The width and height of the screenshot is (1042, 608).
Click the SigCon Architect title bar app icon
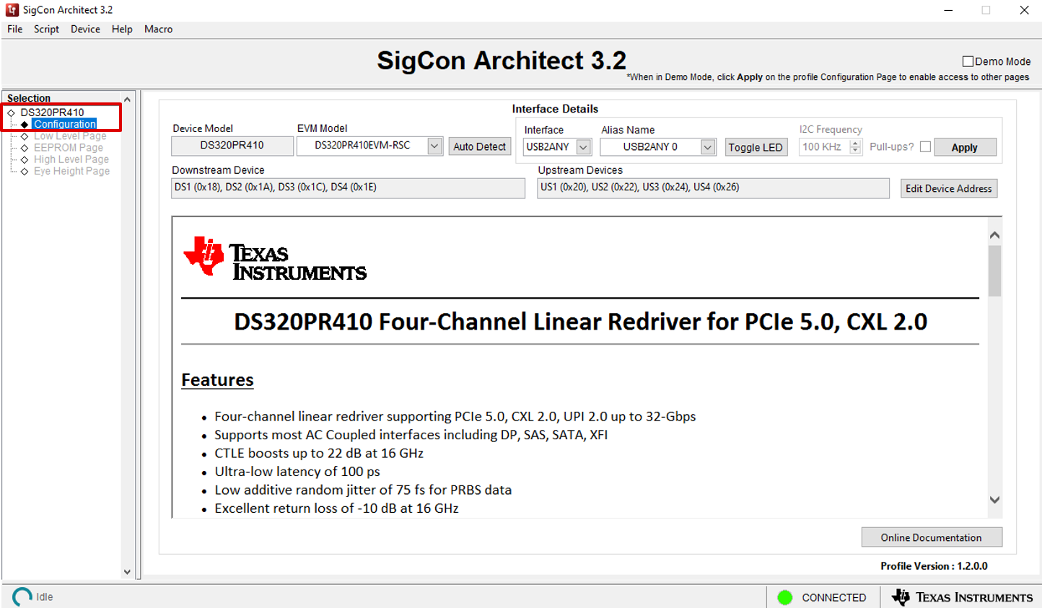click(12, 10)
